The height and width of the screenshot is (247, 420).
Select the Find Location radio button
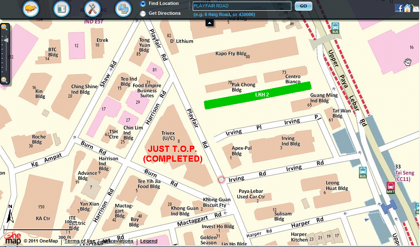tap(143, 4)
